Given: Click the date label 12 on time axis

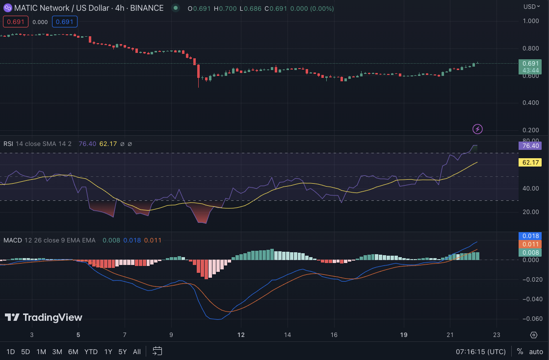Looking at the screenshot, I should pyautogui.click(x=241, y=335).
